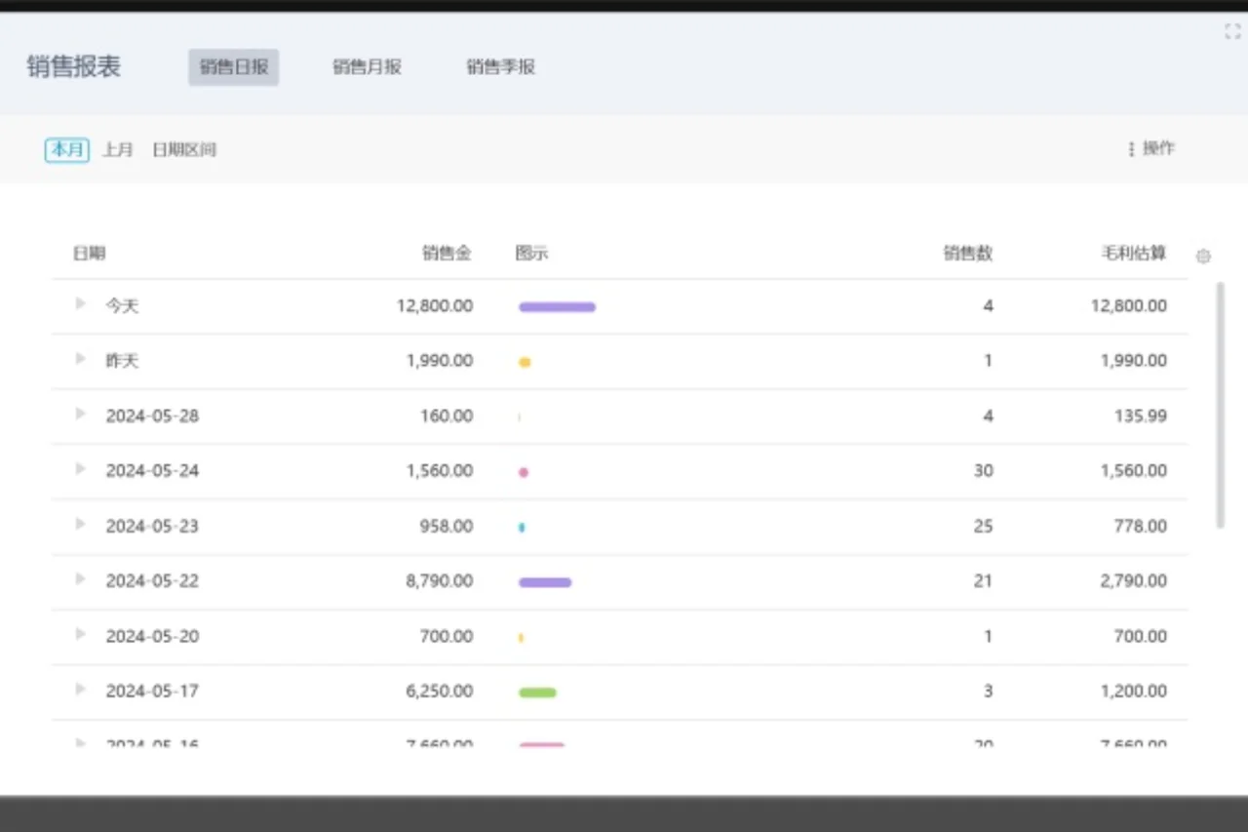Choose 日期区间 date range filter
This screenshot has height=832, width=1248.
point(184,149)
